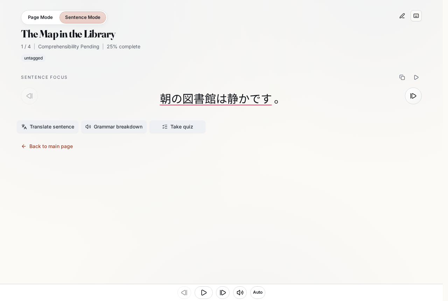Select the Sentence Mode tab
Image resolution: width=448 pixels, height=301 pixels.
point(83,17)
